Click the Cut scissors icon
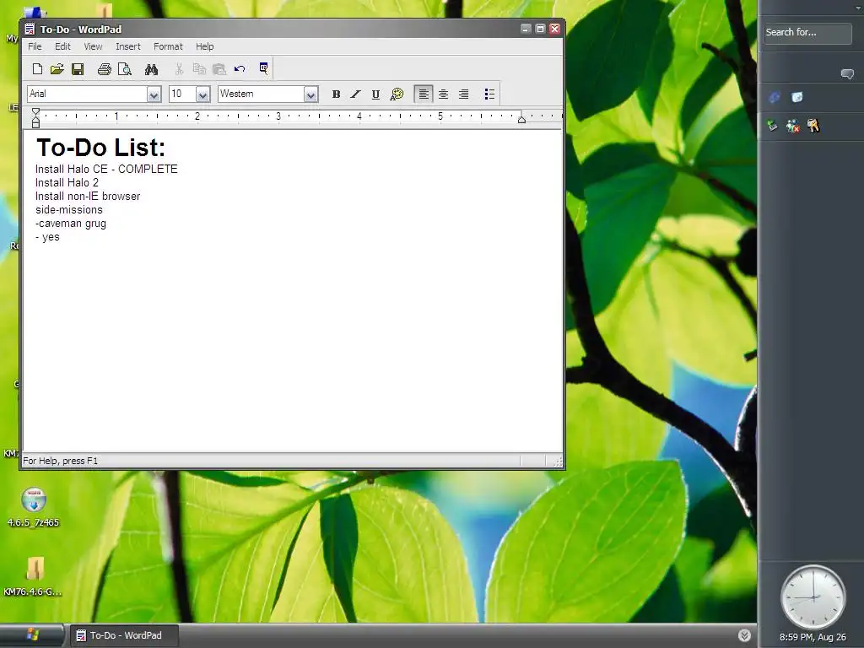Image resolution: width=864 pixels, height=648 pixels. pos(179,69)
